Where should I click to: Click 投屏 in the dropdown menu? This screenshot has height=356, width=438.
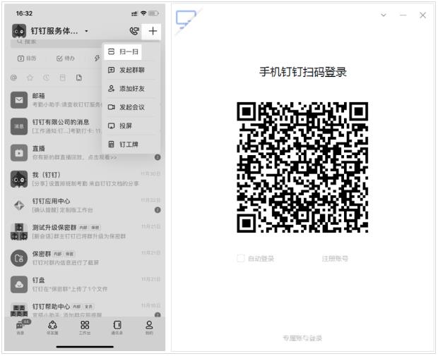(x=127, y=125)
